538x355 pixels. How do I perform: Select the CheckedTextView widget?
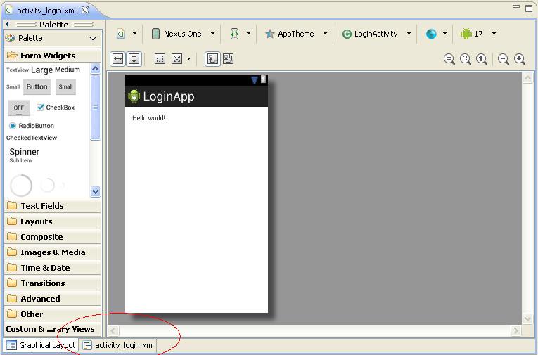[x=32, y=138]
